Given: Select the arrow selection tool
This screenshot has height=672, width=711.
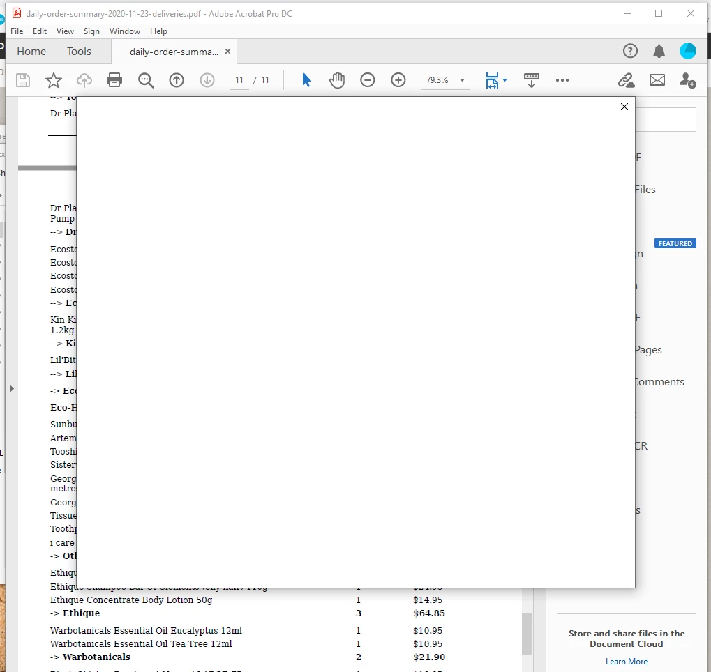Looking at the screenshot, I should pyautogui.click(x=306, y=80).
